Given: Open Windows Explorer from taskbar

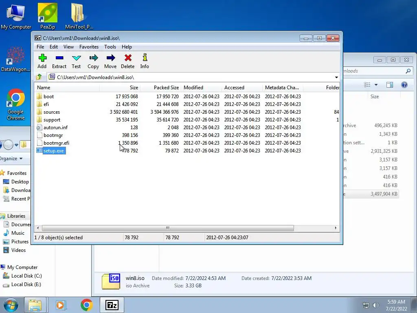Looking at the screenshot, I should pyautogui.click(x=35, y=305).
